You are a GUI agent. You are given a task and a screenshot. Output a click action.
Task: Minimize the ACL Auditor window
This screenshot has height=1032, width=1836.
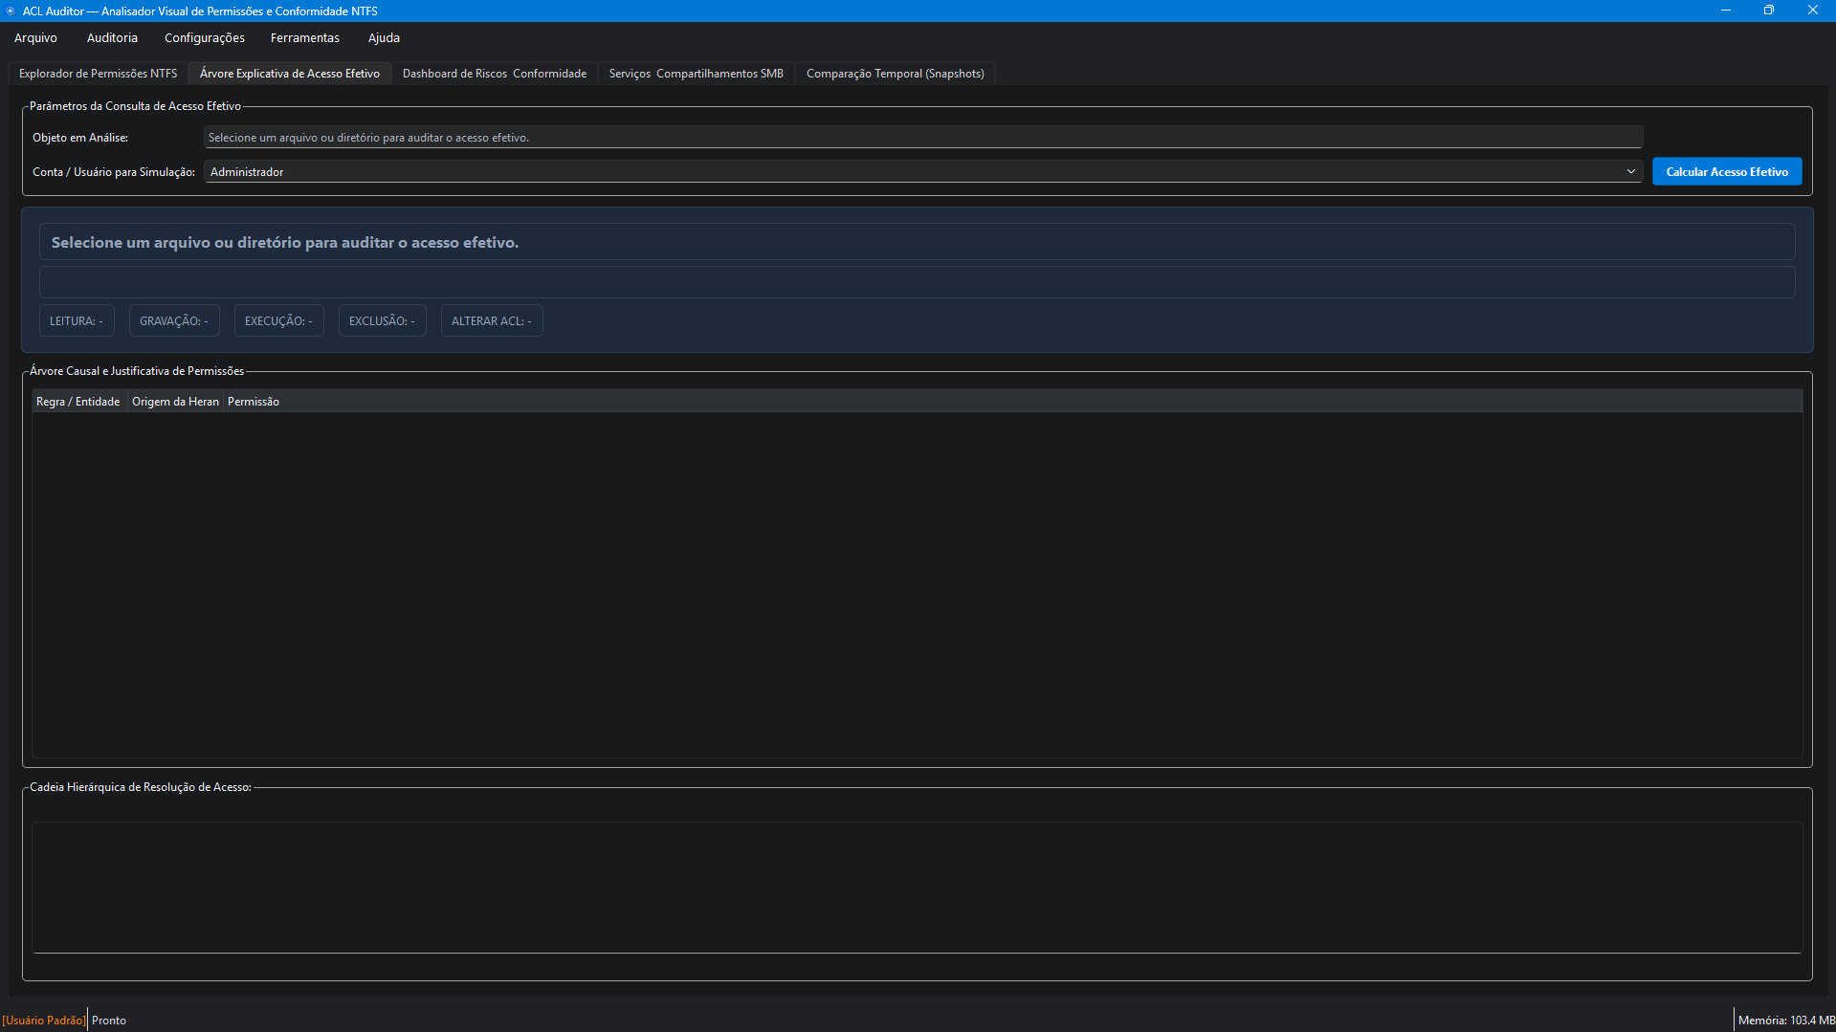[x=1726, y=11]
